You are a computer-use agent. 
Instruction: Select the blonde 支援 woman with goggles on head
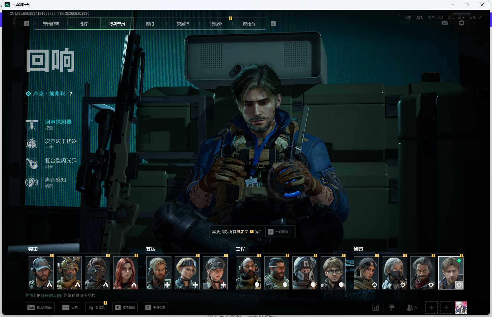click(187, 273)
